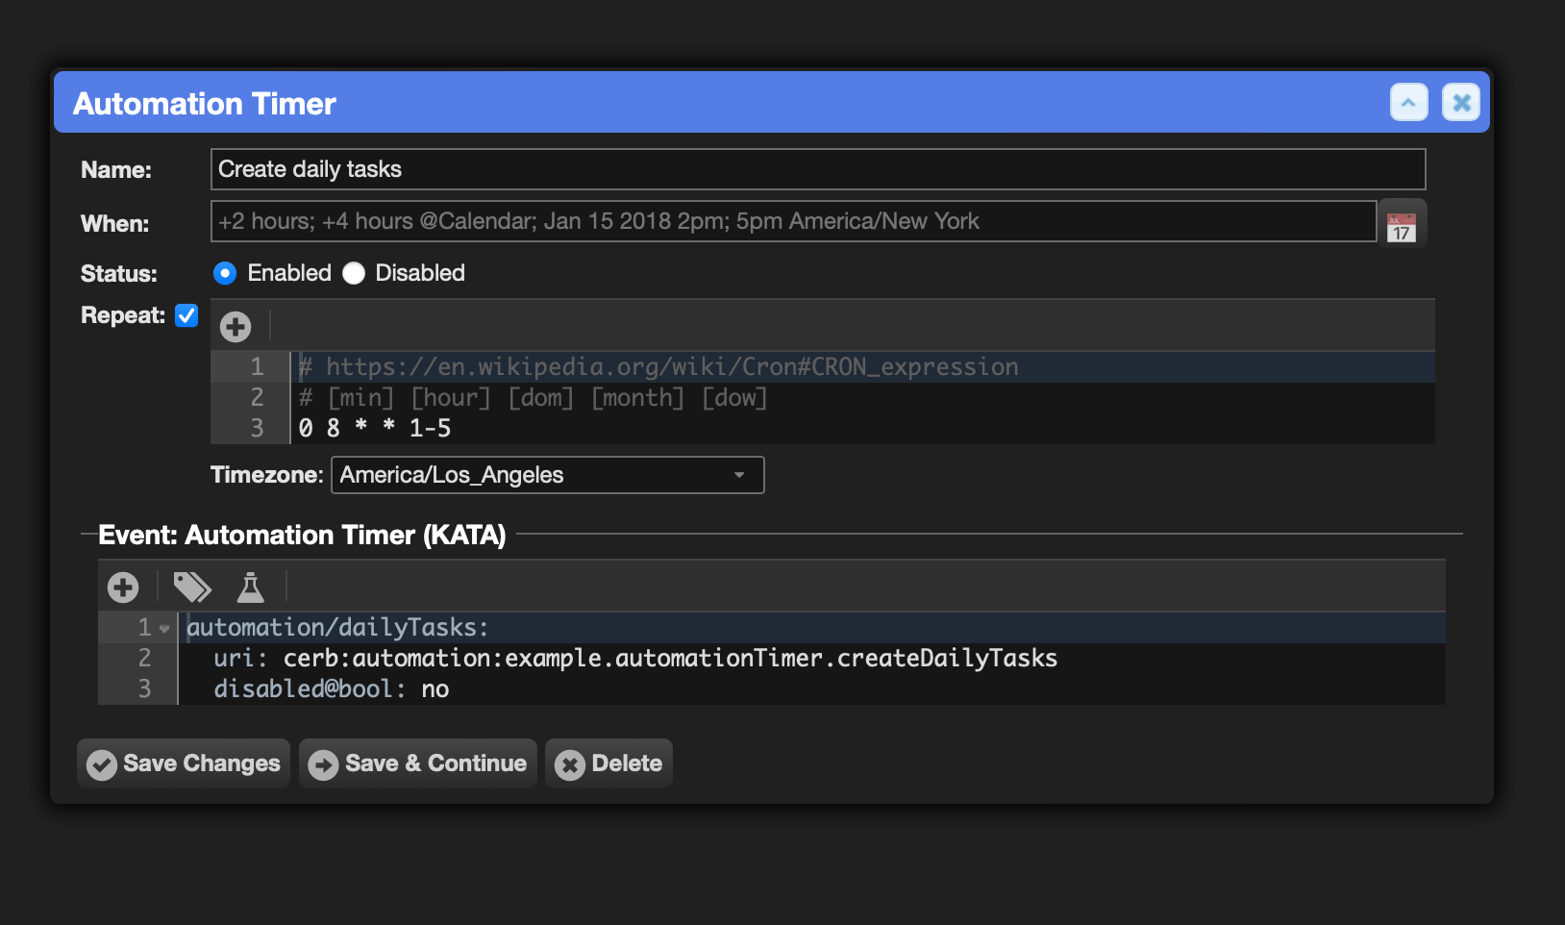The height and width of the screenshot is (925, 1565).
Task: Select the Enabled status radio button
Action: tap(225, 273)
